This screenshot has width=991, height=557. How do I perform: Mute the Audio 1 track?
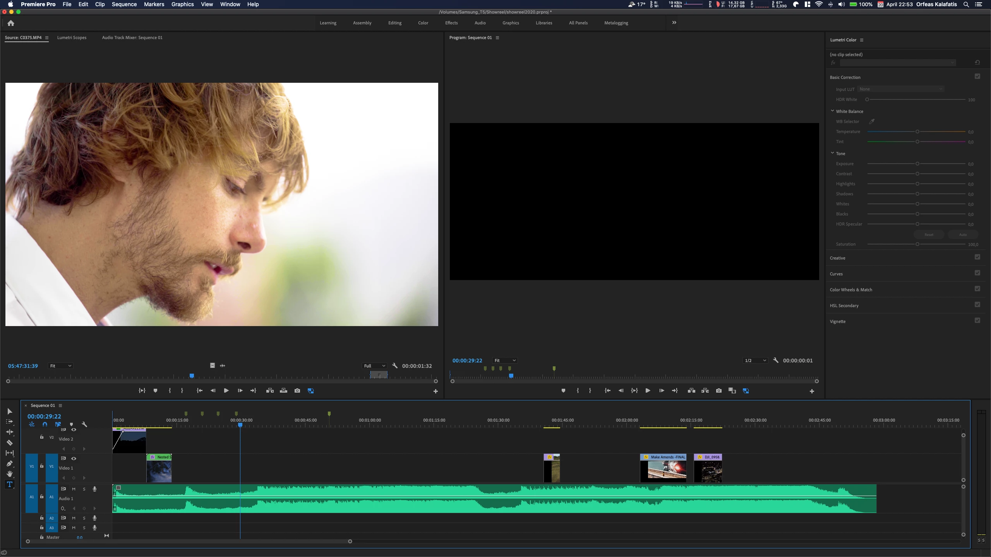(74, 489)
